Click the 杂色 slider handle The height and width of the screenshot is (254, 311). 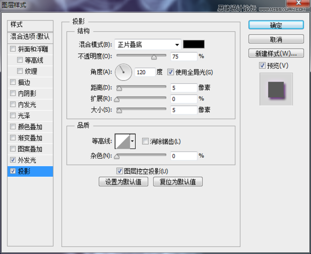pyautogui.click(x=117, y=157)
